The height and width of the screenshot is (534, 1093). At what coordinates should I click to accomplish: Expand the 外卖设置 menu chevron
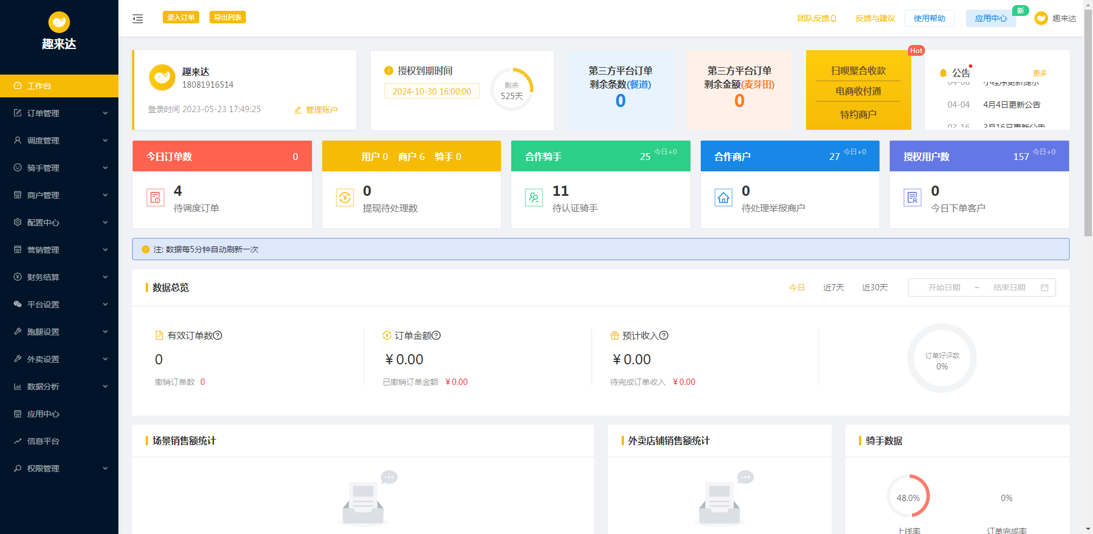tap(105, 359)
